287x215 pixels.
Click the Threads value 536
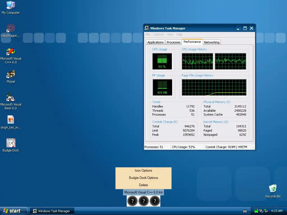[192, 111]
